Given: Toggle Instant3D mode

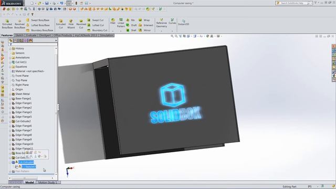Looking at the screenshot, I should point(183,23).
